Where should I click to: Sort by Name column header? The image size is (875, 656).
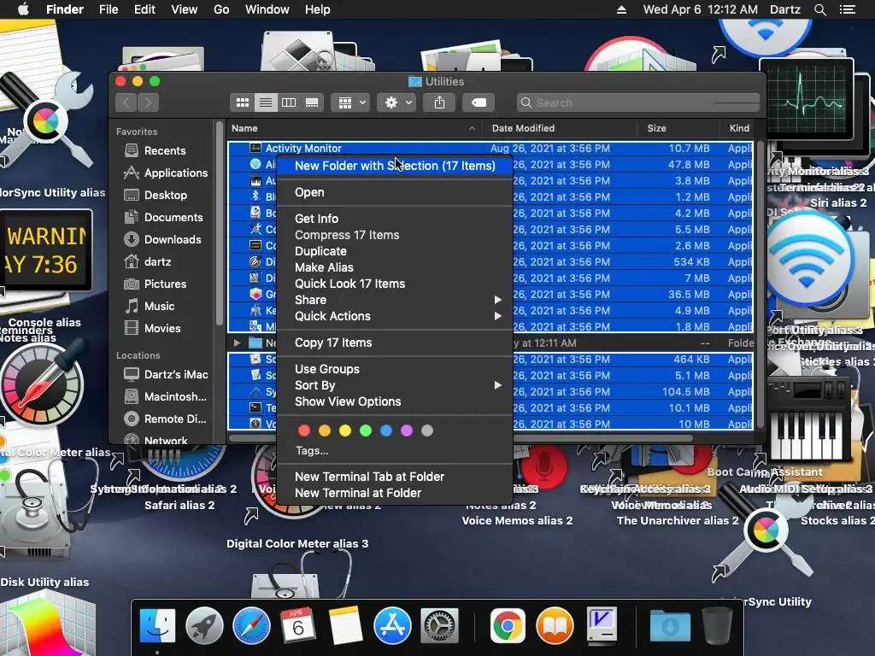click(355, 128)
